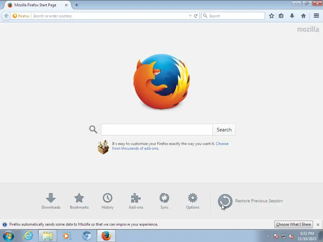Open Sync from the start page

click(x=164, y=201)
